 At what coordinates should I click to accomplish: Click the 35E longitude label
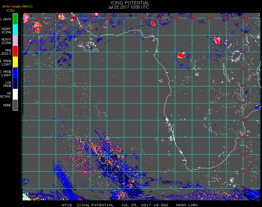coord(245,18)
